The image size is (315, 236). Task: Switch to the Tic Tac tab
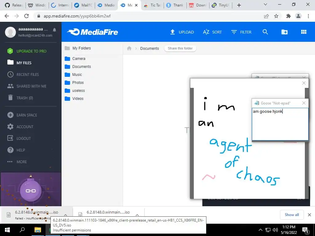click(x=153, y=5)
